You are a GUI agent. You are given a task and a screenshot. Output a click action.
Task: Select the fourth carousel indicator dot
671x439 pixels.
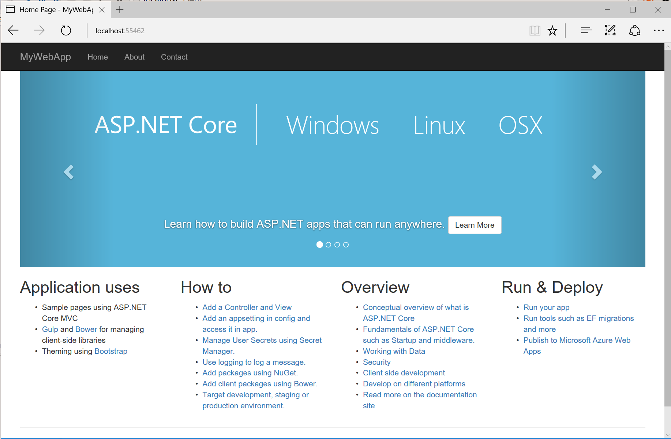click(346, 245)
